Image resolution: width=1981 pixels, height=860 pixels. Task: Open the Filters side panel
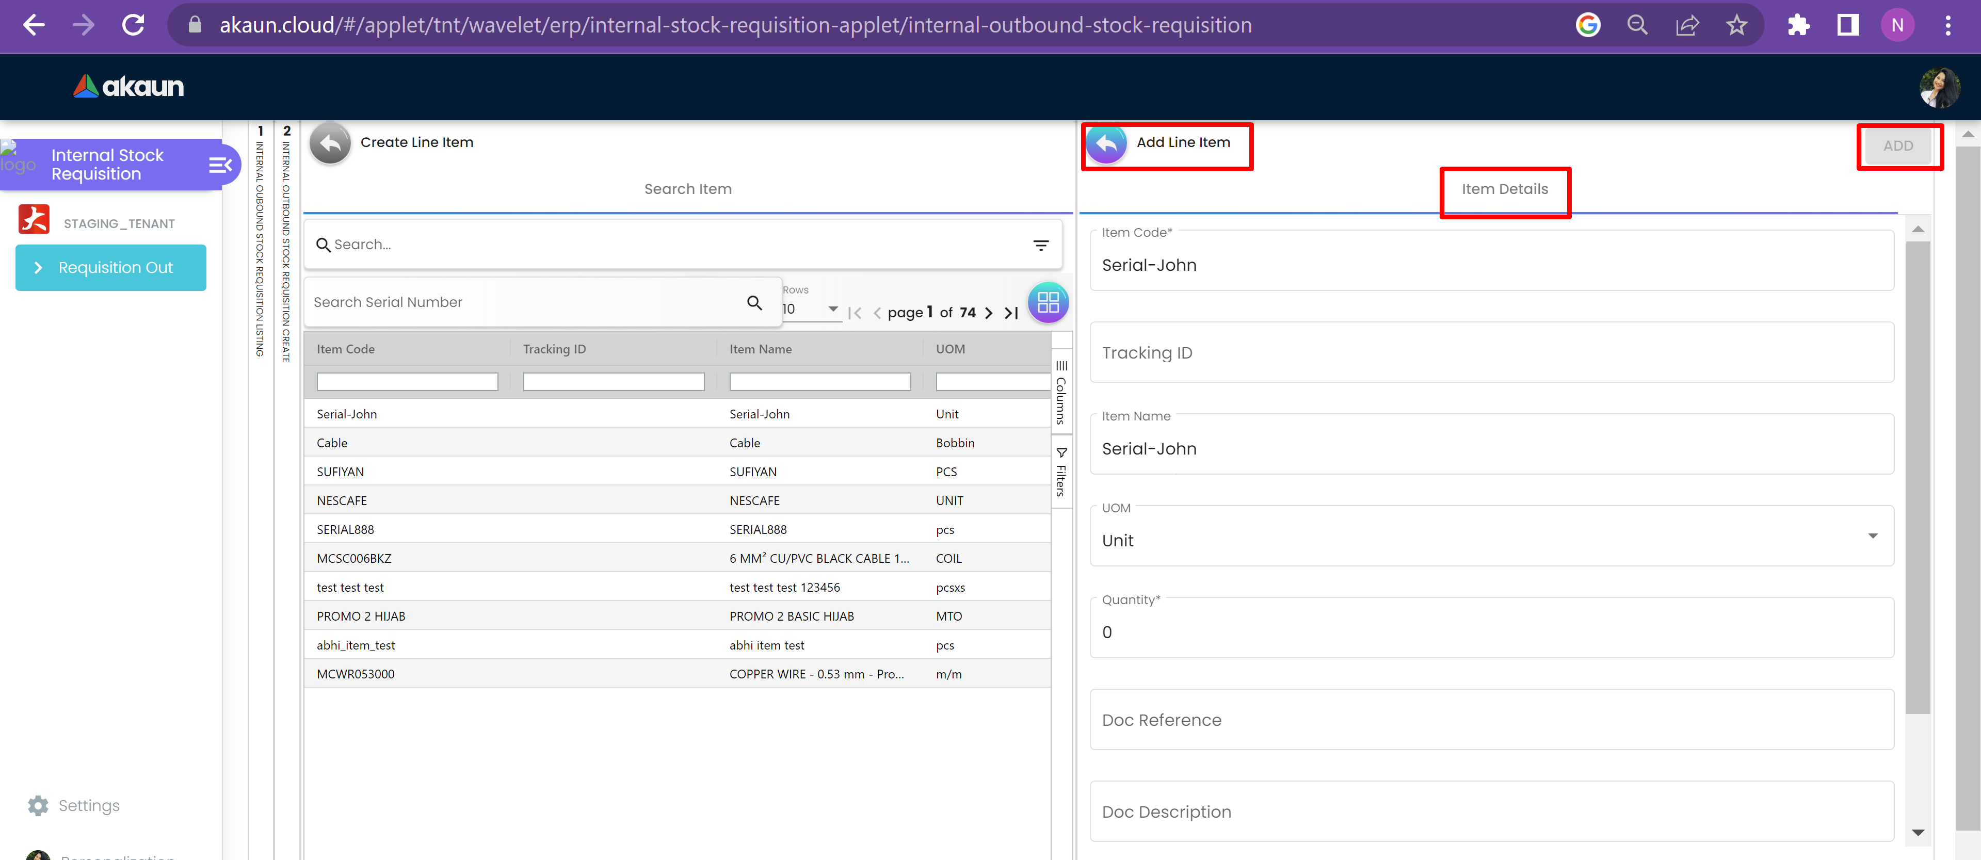tap(1061, 473)
